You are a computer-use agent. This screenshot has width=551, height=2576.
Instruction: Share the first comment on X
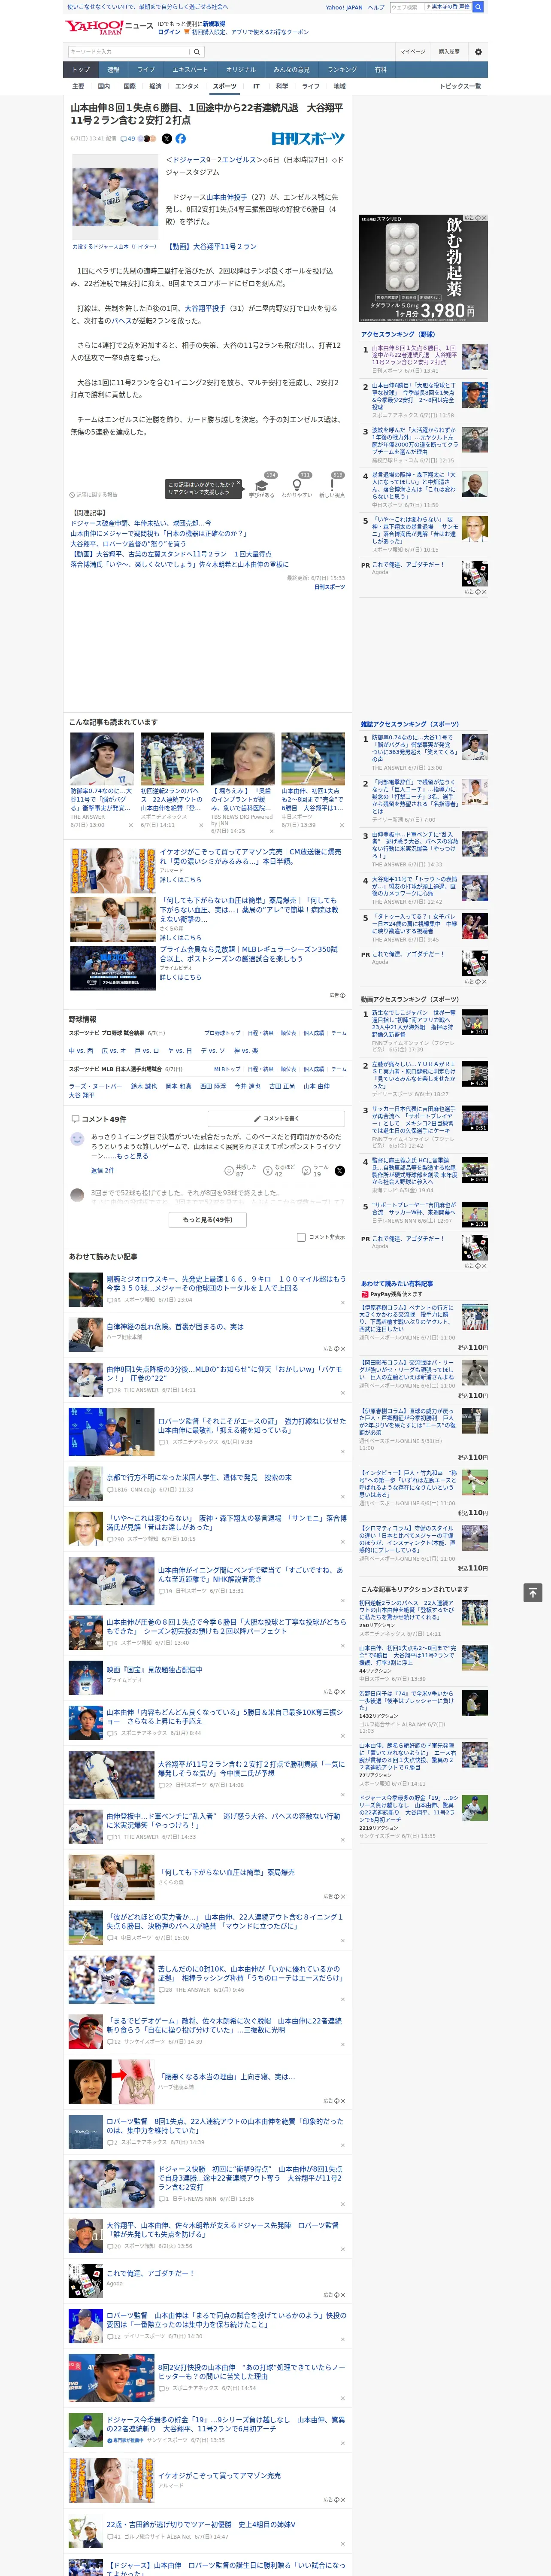(340, 1170)
